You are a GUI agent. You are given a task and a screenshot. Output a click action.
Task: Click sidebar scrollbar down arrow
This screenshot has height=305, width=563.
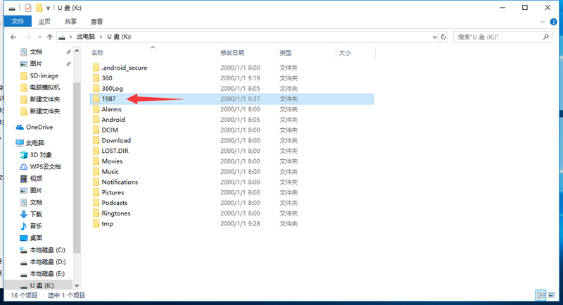pyautogui.click(x=77, y=285)
